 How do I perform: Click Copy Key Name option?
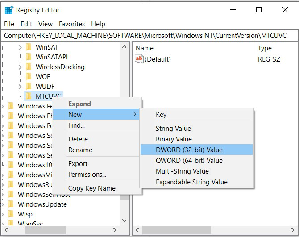point(91,188)
